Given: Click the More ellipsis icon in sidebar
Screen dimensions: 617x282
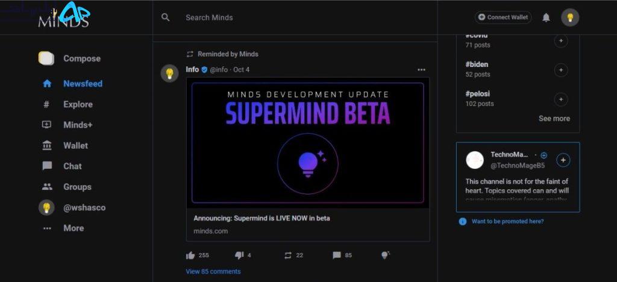Looking at the screenshot, I should click(x=47, y=228).
